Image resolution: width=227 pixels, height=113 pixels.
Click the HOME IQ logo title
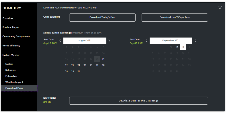(x=12, y=8)
